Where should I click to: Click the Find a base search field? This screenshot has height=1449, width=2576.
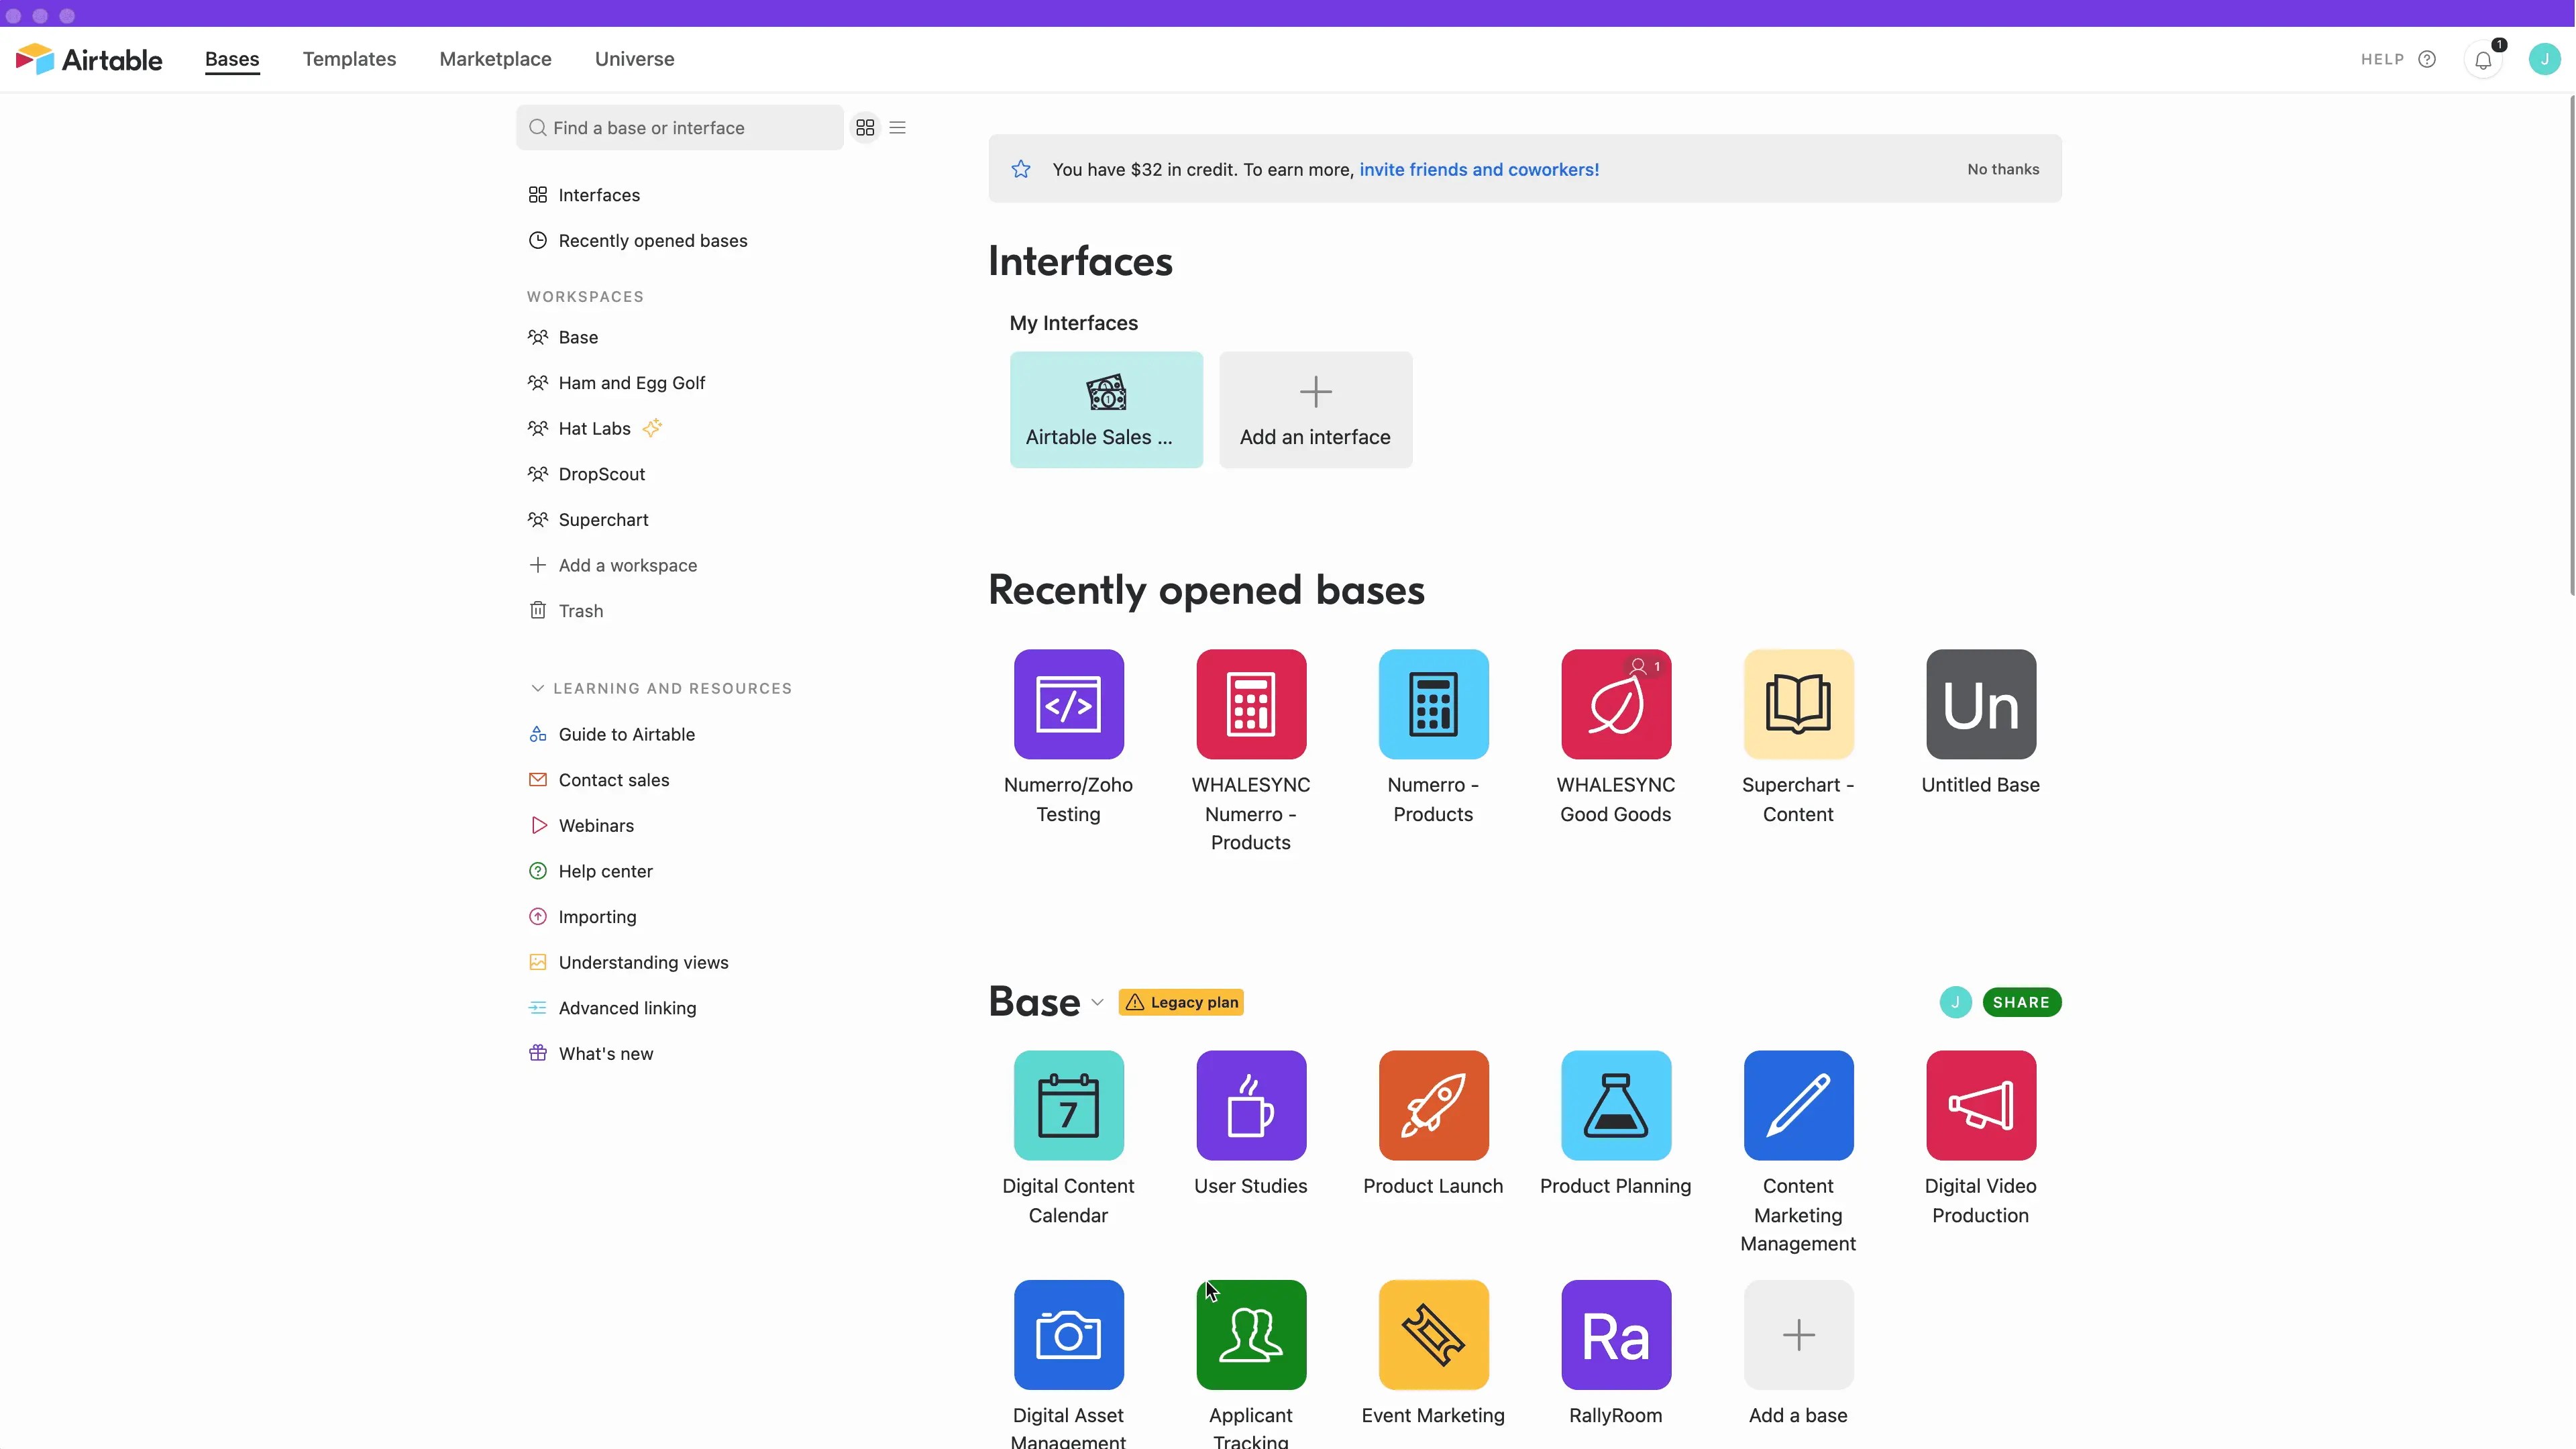coord(679,127)
